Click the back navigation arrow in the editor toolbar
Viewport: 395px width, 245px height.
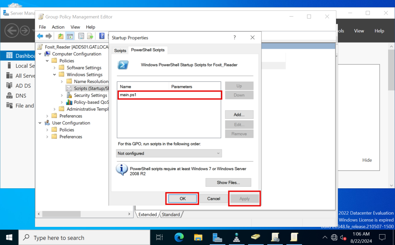pos(40,36)
